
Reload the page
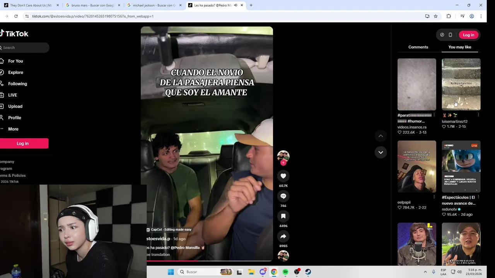(16, 16)
